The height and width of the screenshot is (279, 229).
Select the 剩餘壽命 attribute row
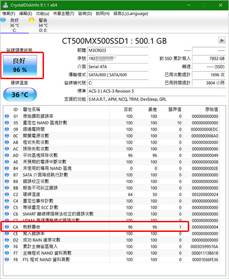pos(112,227)
